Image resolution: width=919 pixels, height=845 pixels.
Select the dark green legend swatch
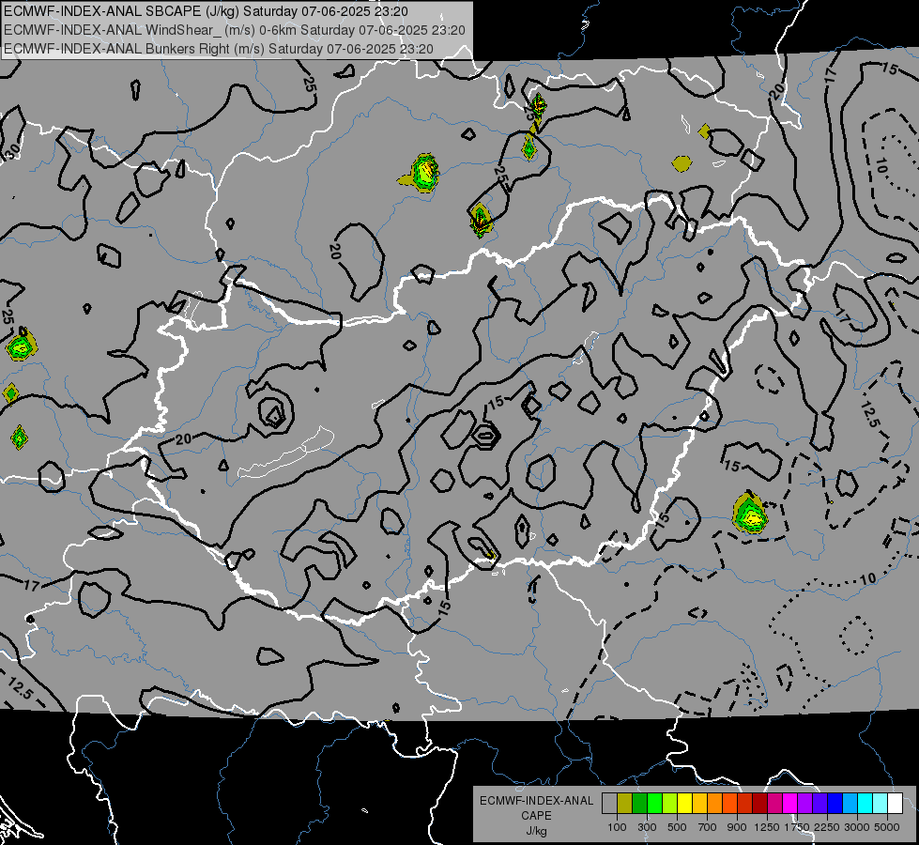click(640, 803)
